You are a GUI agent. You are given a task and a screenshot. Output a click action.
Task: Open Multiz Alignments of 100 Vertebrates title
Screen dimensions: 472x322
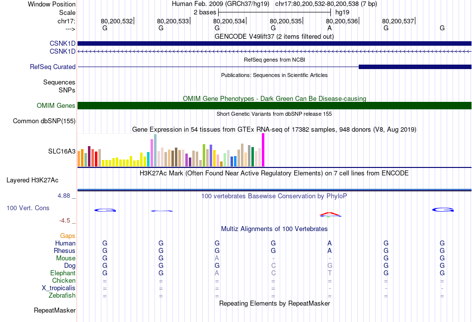coord(274,229)
